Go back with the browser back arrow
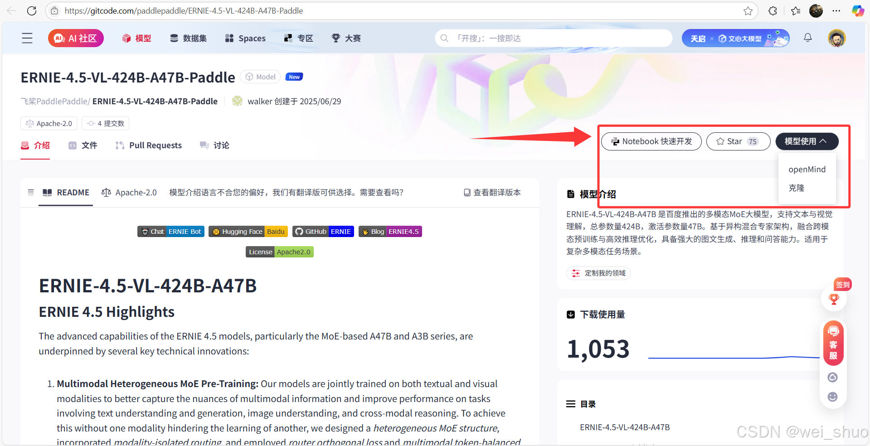The width and height of the screenshot is (870, 446). click(11, 11)
